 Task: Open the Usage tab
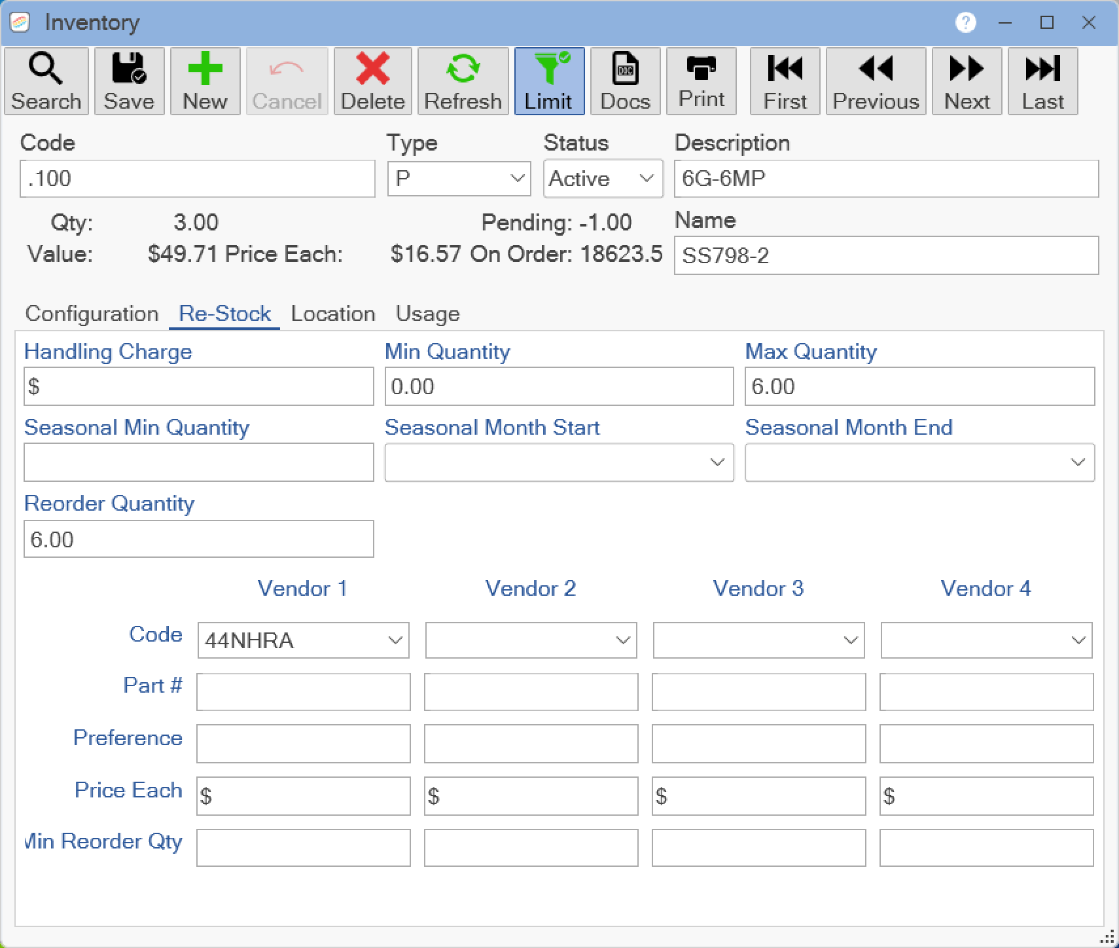(x=427, y=314)
